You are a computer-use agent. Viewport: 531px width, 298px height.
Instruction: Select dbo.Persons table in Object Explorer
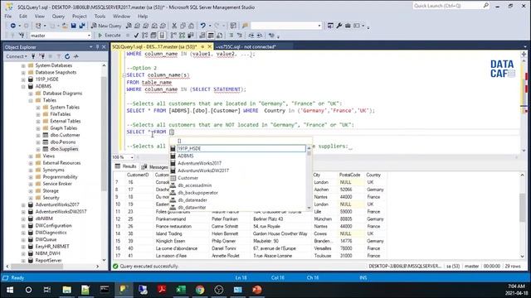[x=63, y=142]
